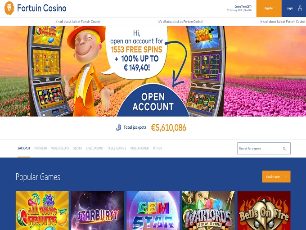Screen dimensions: 306x230
Task: Click the magnifier search icon
Action: click(284, 149)
